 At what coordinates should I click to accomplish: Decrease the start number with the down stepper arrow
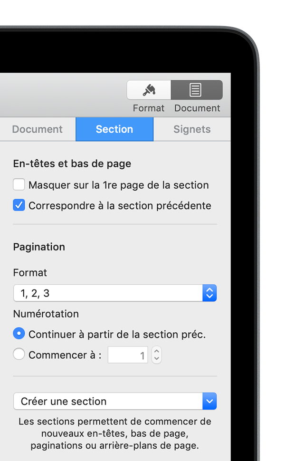[157, 359]
